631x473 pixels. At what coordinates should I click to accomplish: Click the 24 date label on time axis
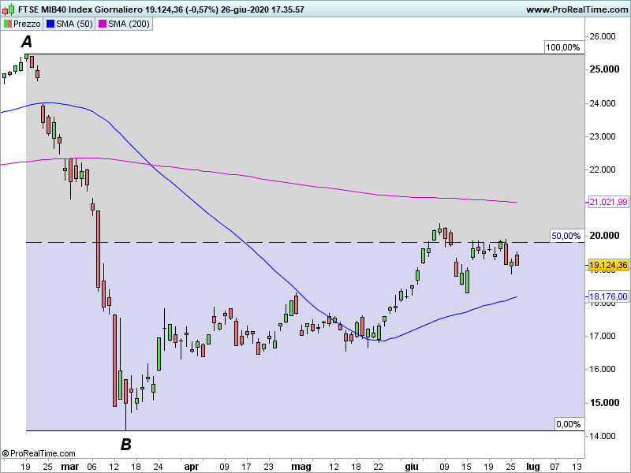159,467
